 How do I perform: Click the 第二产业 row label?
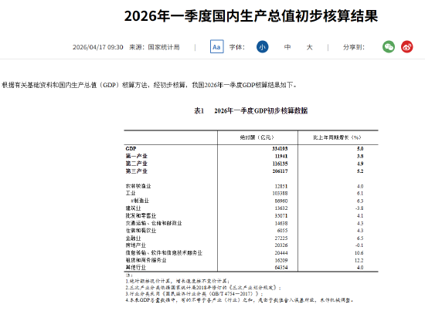pos(136,164)
